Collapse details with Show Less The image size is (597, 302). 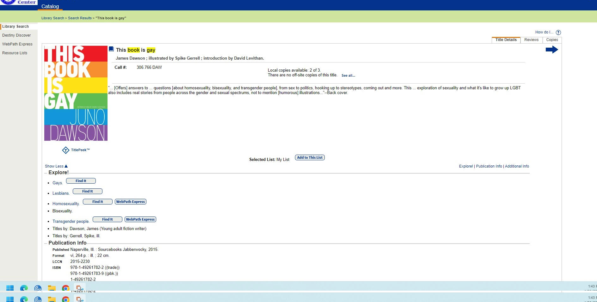click(x=56, y=166)
